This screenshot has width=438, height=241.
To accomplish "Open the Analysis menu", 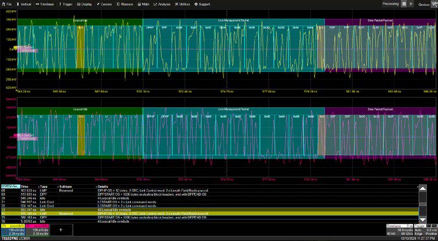I will (x=163, y=3).
